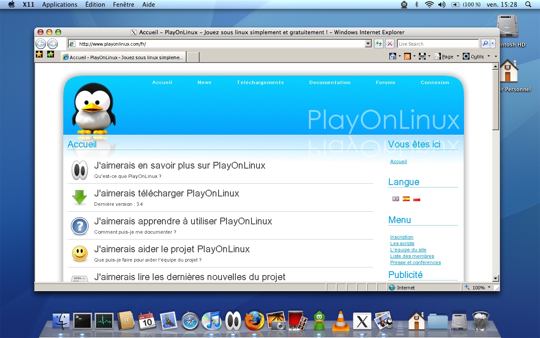Open the News navigation link
540x338 pixels.
pos(204,82)
